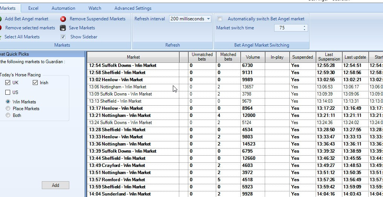383x197 pixels.
Task: Click matched bets value 5 for Romford
Action: [x=219, y=180]
